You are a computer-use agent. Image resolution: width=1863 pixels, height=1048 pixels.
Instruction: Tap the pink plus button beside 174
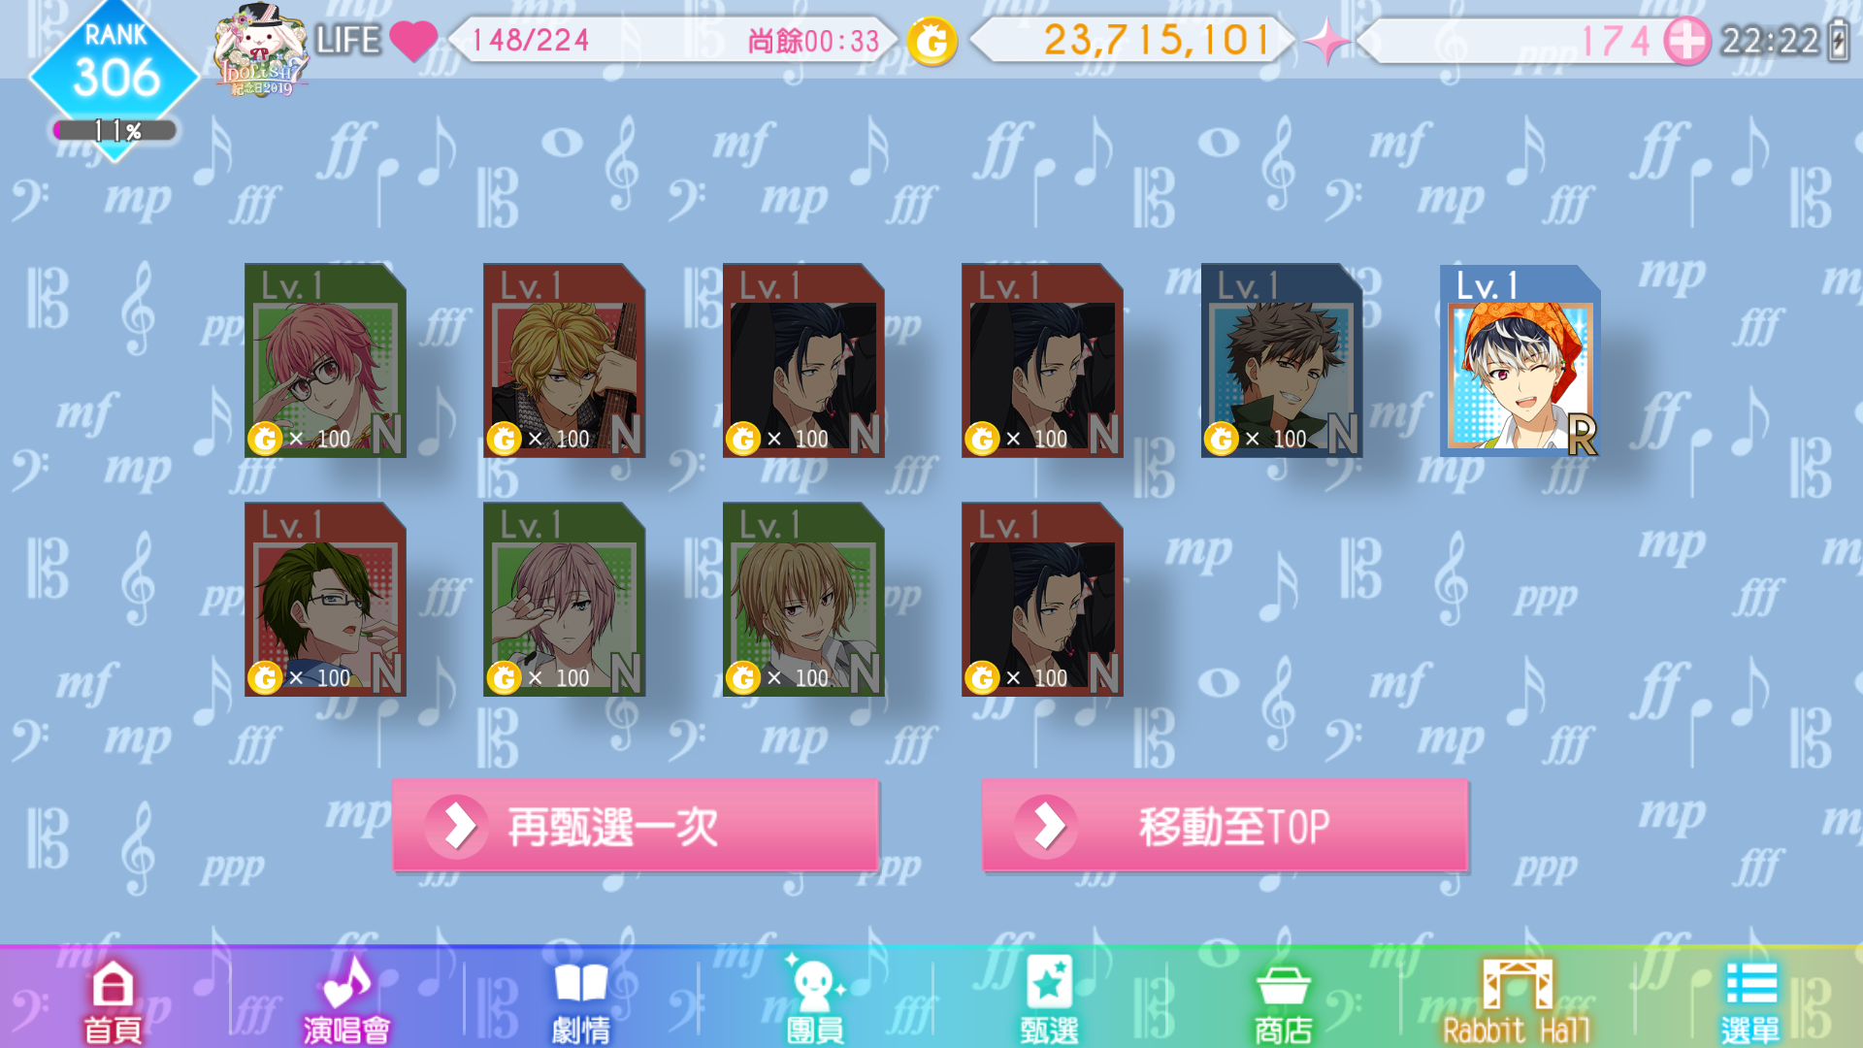pos(1686,42)
